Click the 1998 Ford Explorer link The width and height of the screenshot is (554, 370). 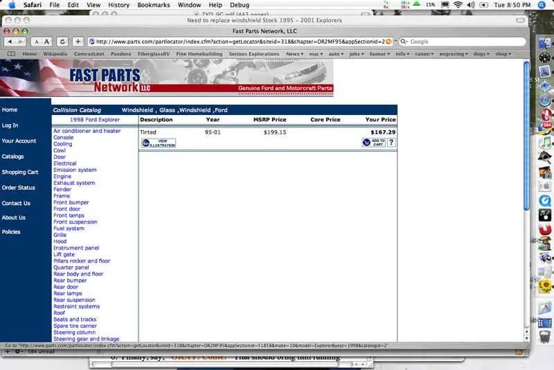(95, 120)
